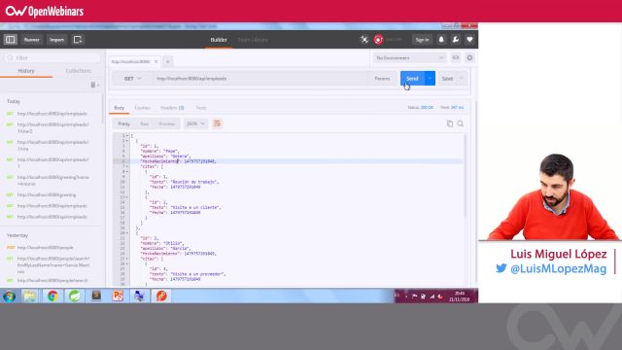The image size is (622, 350).
Task: Collapse JSON fold arrow at line 8
Action: (127, 172)
